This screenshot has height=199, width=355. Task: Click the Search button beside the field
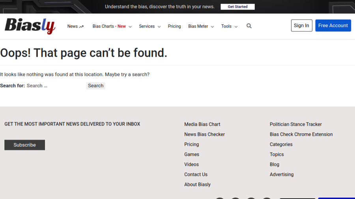click(96, 86)
